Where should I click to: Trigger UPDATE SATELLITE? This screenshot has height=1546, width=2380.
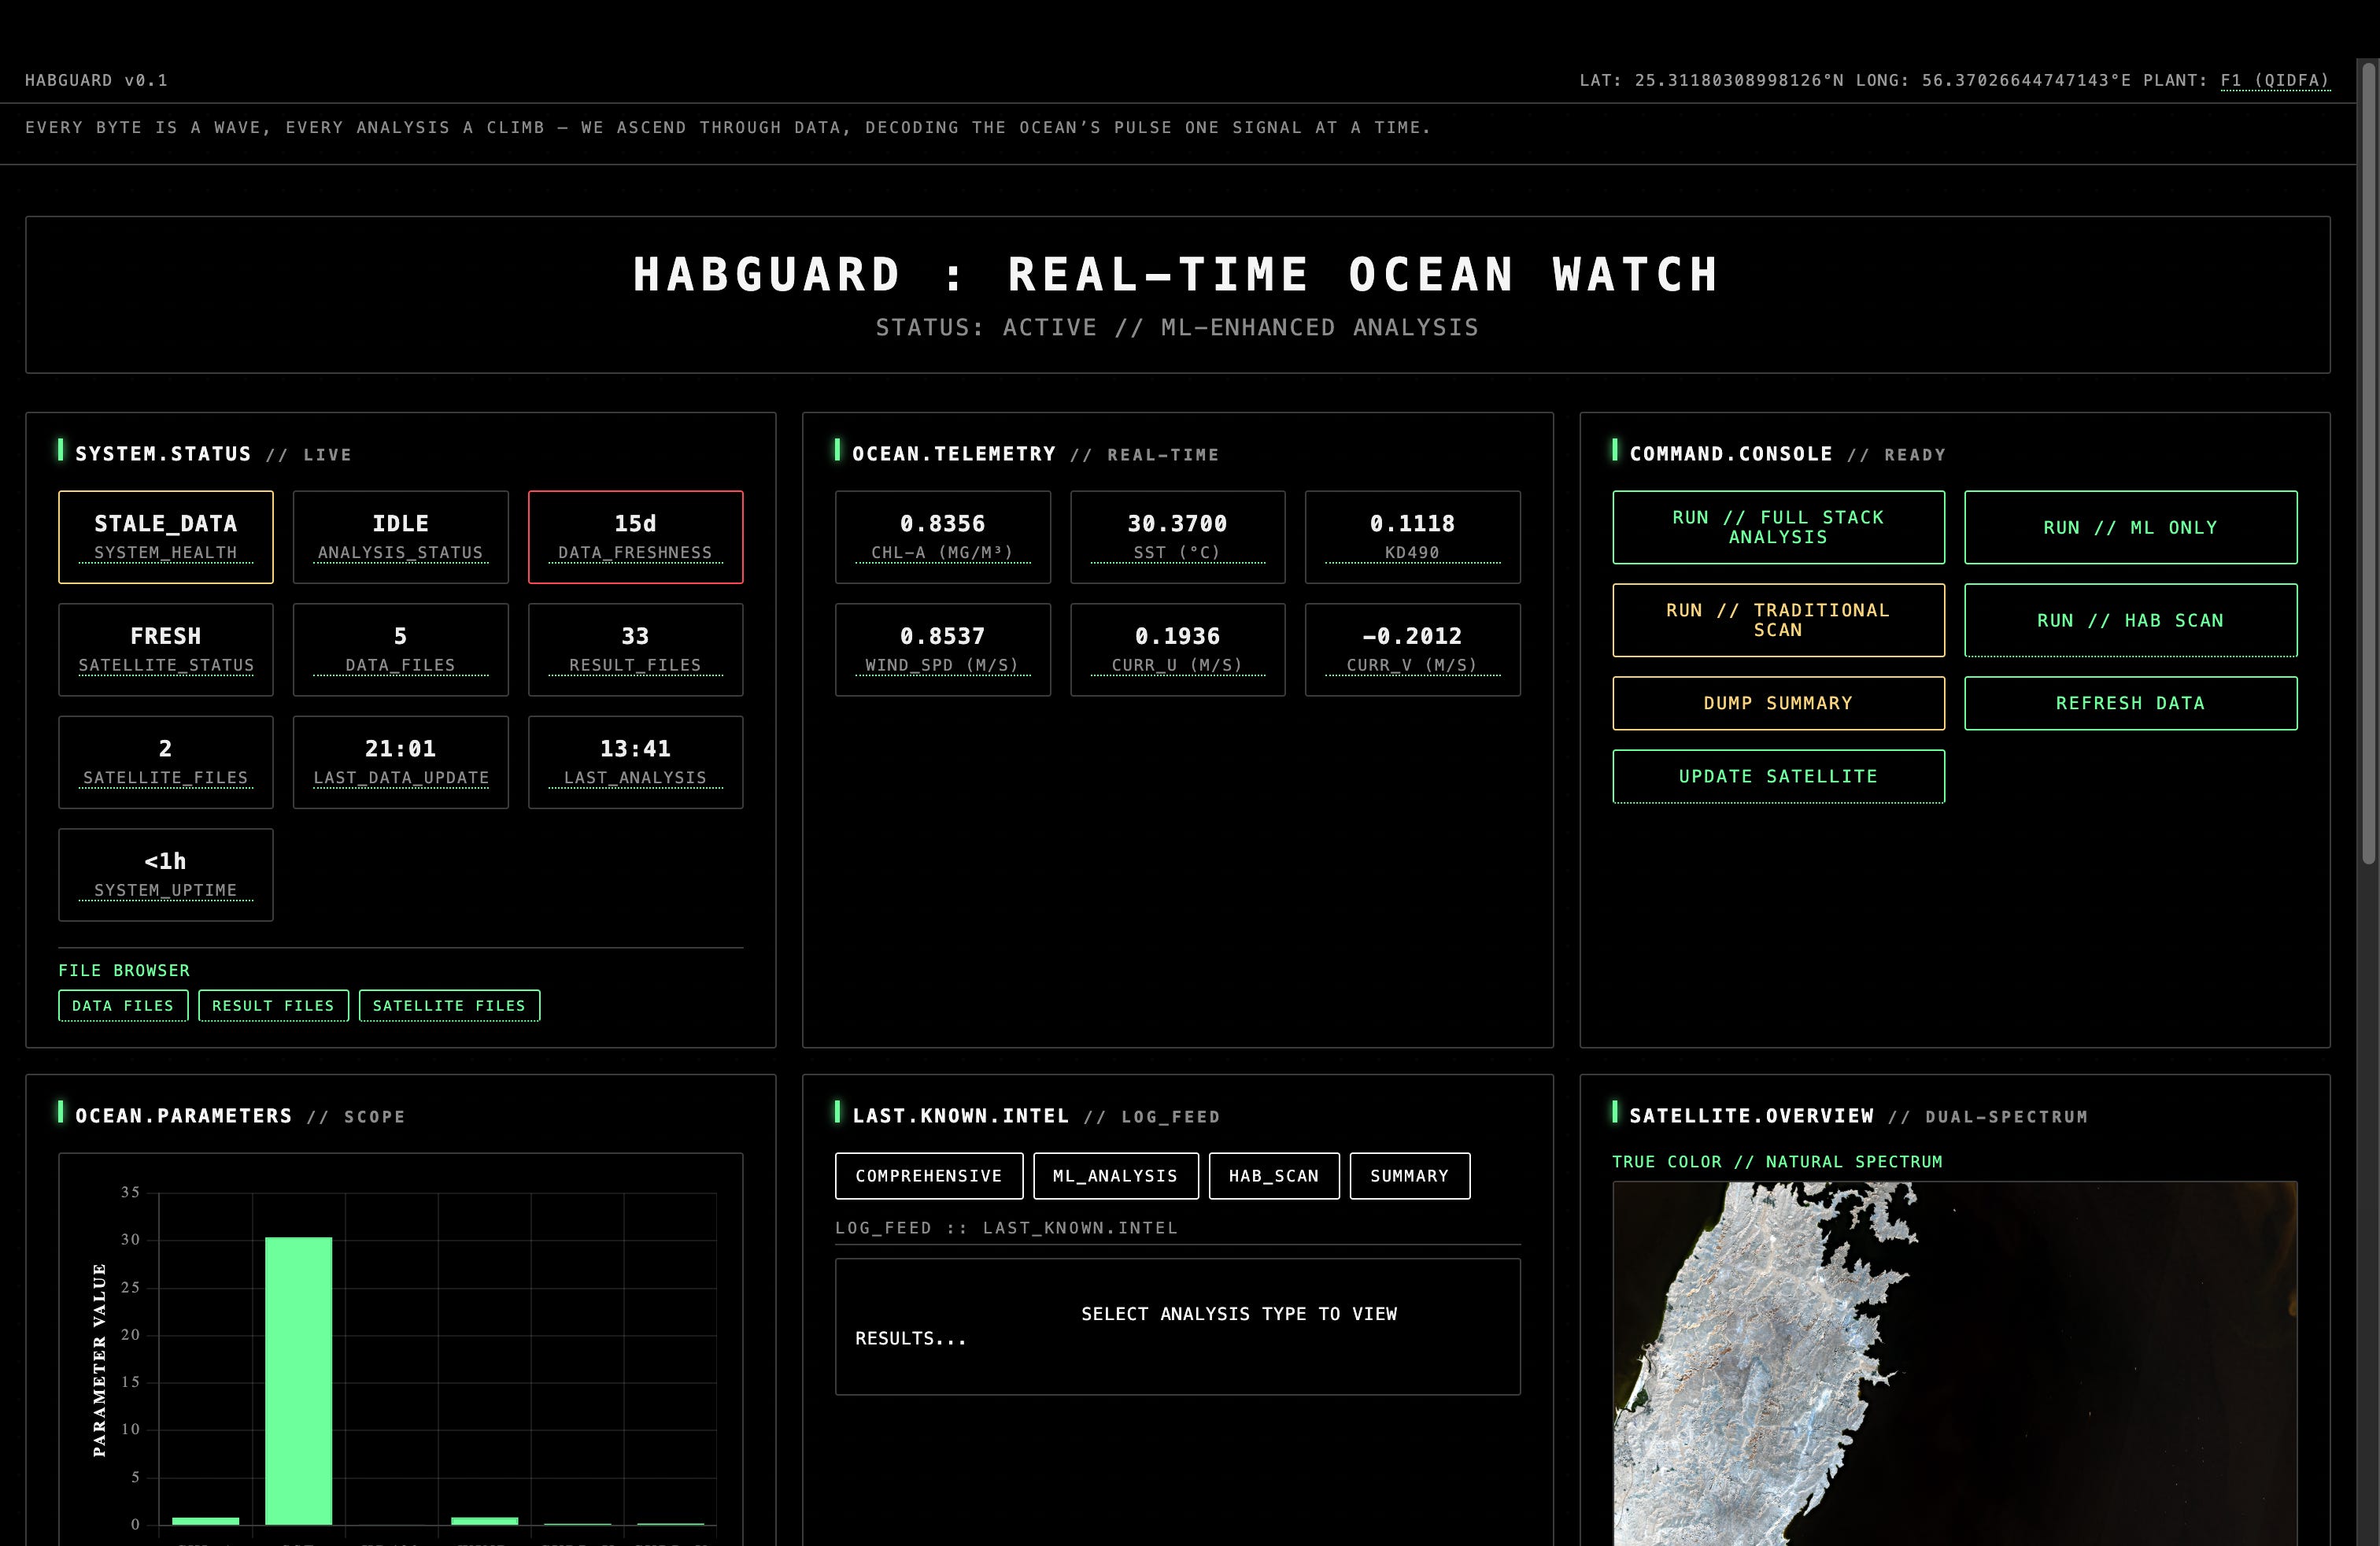pyautogui.click(x=1777, y=776)
